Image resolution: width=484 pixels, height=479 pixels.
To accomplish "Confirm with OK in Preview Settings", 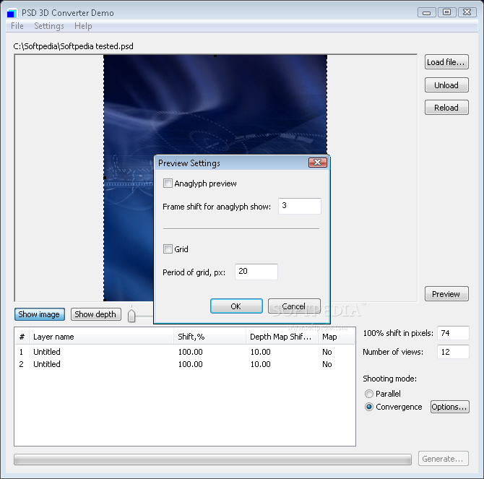I will (x=236, y=306).
